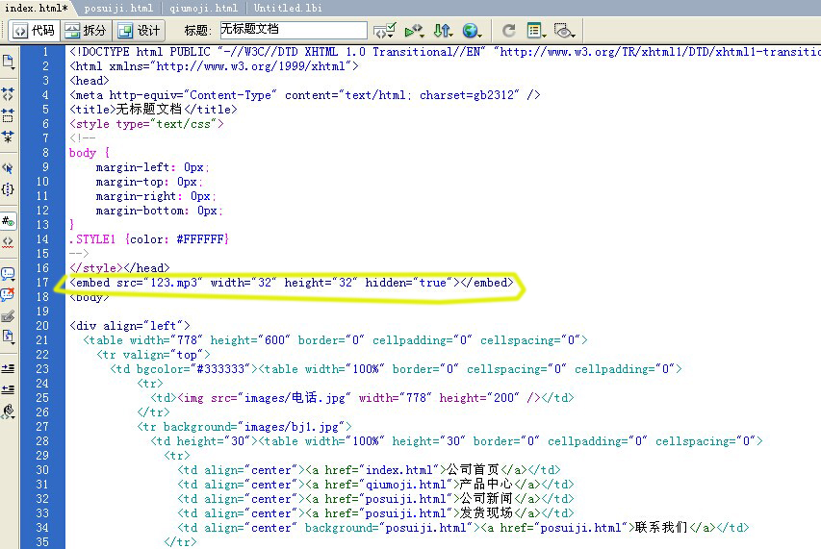Place cursor in the embed src="123.mp3" line

pyautogui.click(x=292, y=283)
